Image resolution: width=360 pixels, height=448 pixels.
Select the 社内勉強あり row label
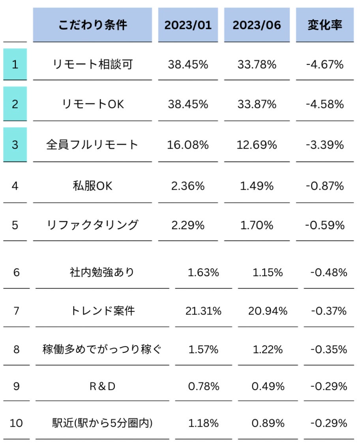tap(102, 272)
